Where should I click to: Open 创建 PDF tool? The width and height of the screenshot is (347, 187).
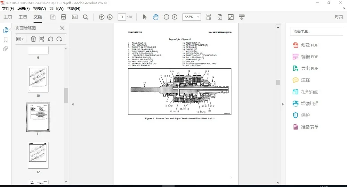pyautogui.click(x=305, y=45)
